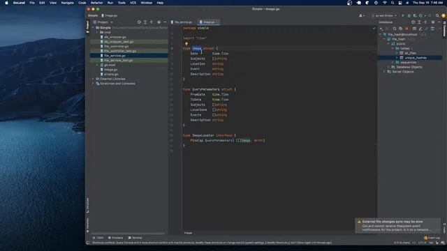Open the Project view dropdown

point(103,22)
